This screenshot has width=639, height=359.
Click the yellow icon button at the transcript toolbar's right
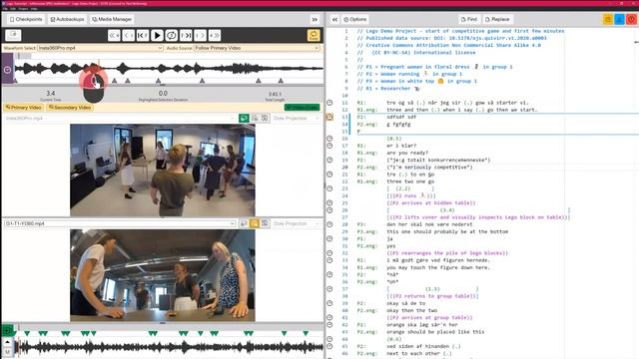pyautogui.click(x=608, y=19)
